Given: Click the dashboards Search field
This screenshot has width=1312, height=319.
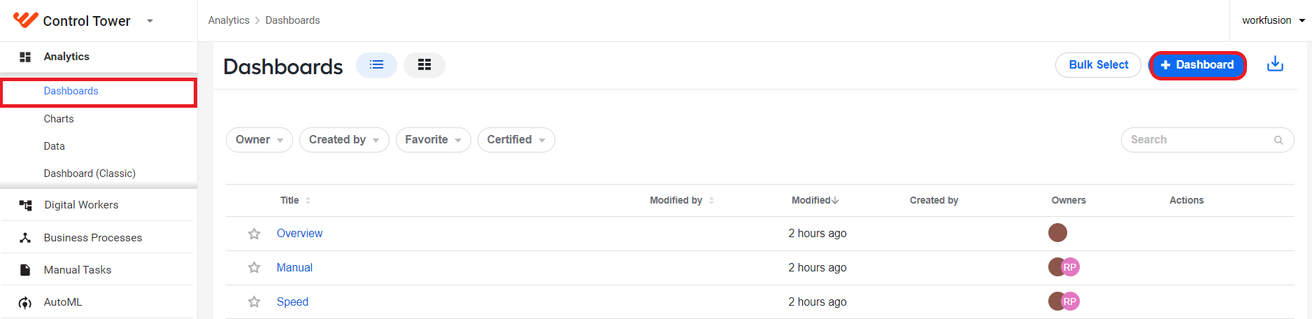Looking at the screenshot, I should (x=1207, y=140).
